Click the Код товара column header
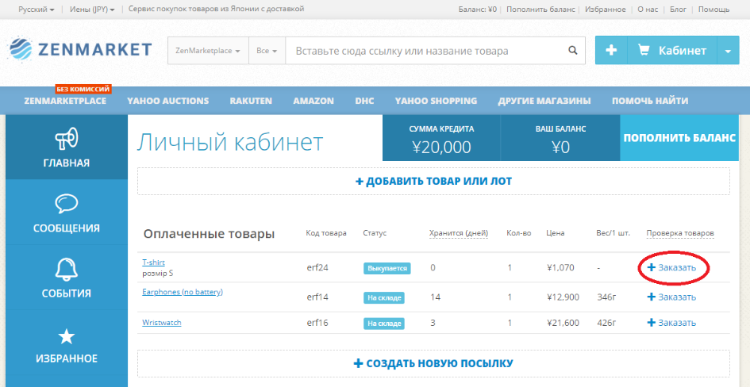750x387 pixels. [326, 233]
